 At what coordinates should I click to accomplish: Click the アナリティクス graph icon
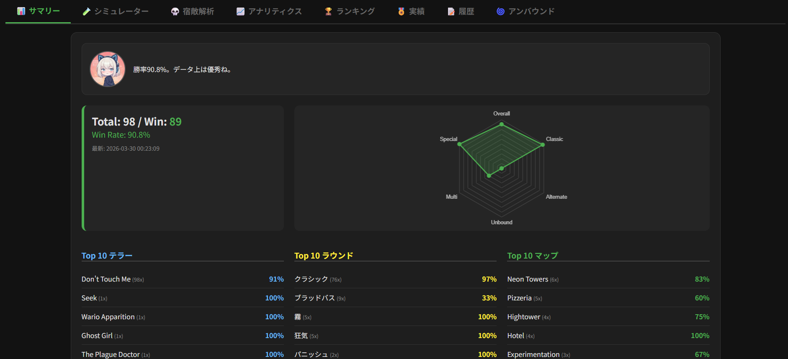click(x=240, y=12)
